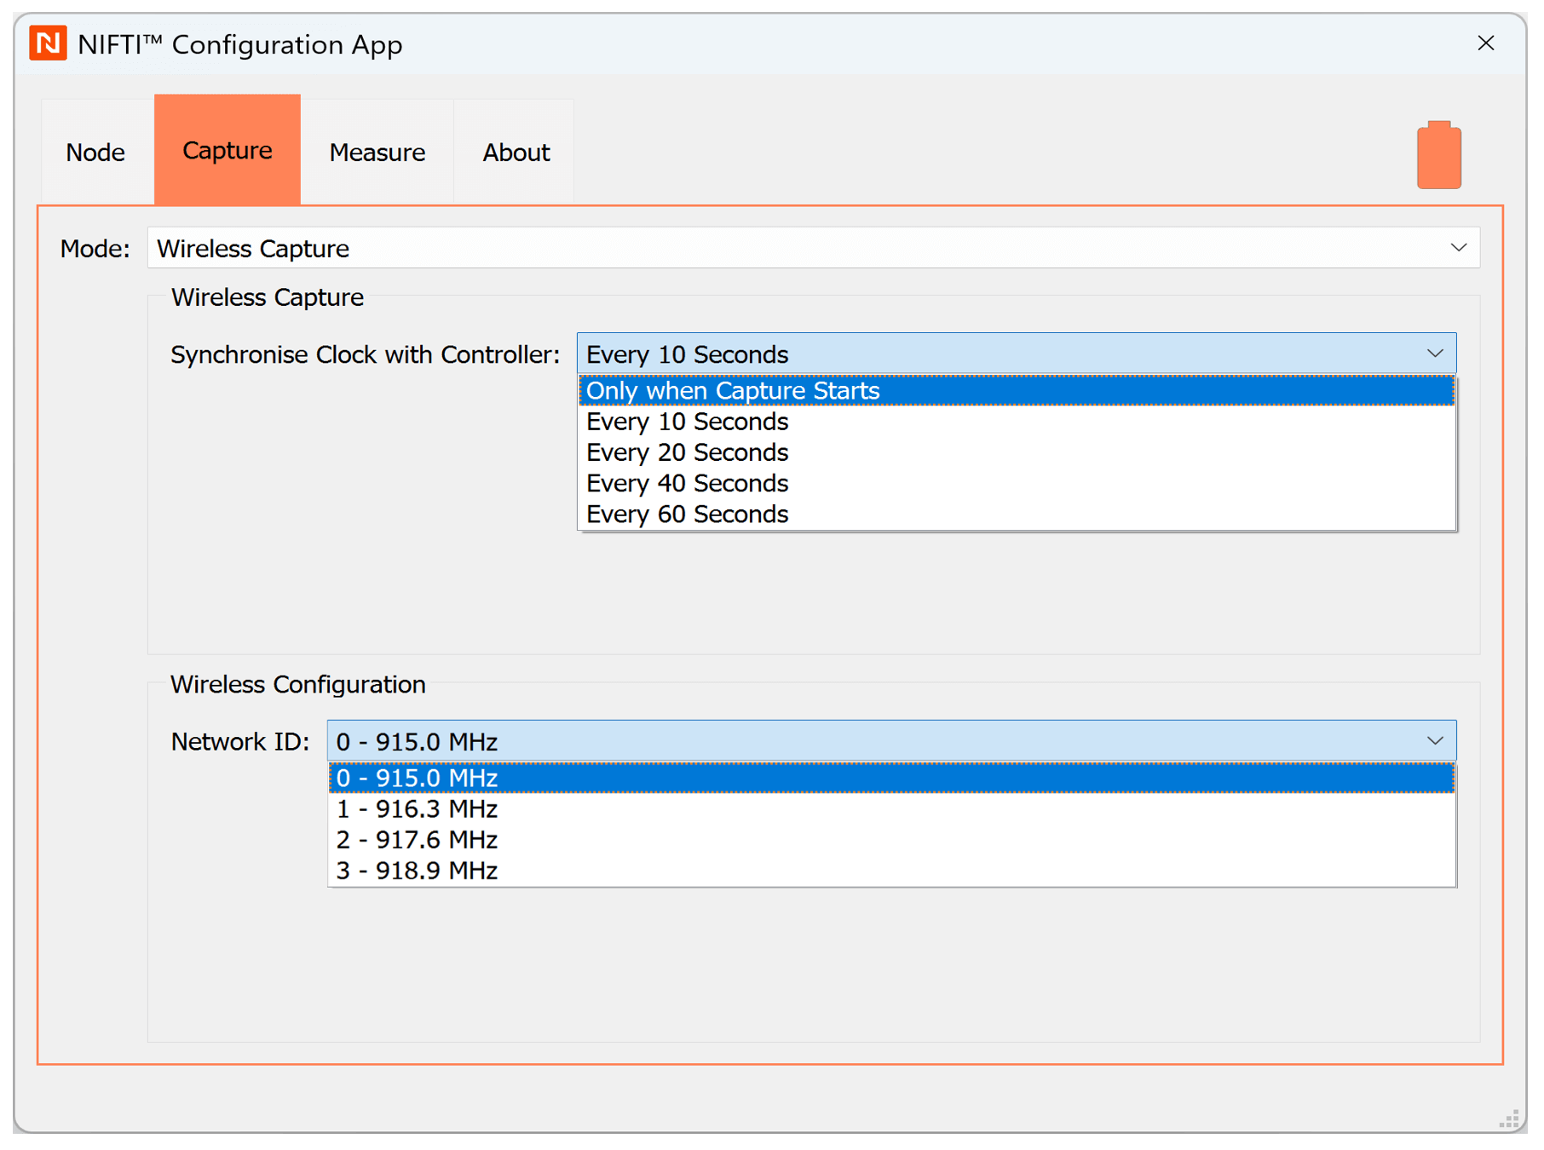Click the Synchronise Clock dropdown arrow

tap(1436, 354)
